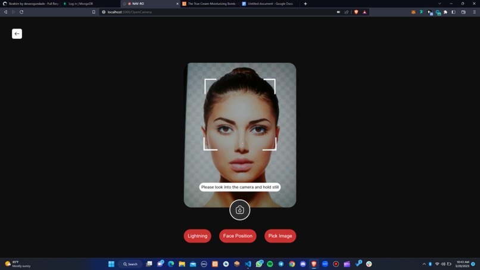The image size is (480, 270).
Task: Click the Face Position button
Action: pyautogui.click(x=238, y=236)
